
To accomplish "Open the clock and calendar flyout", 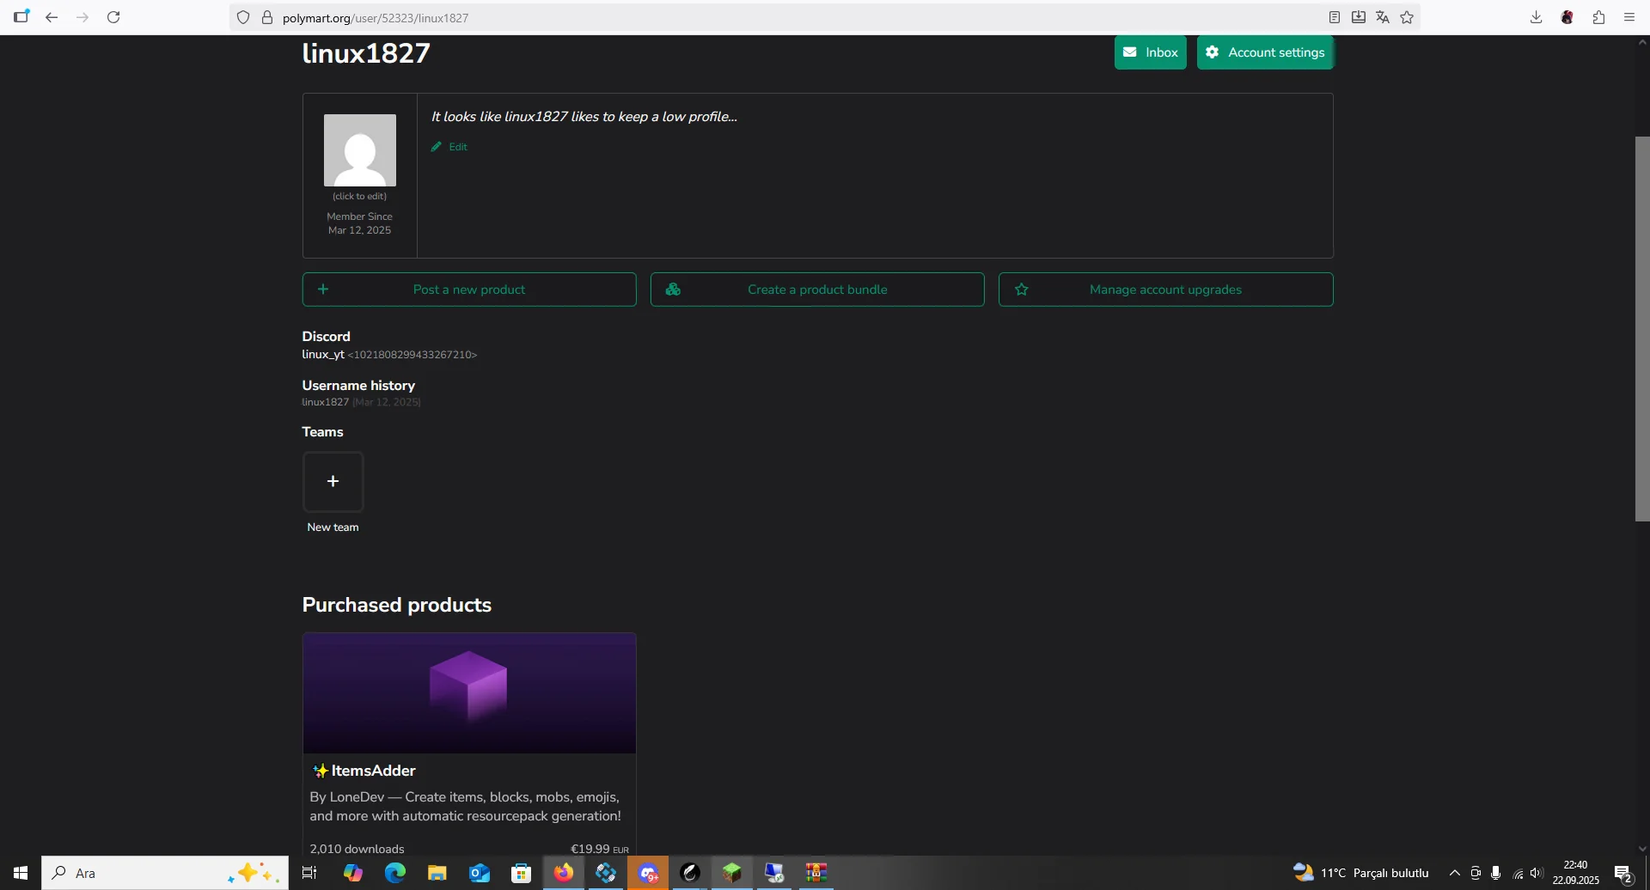I will (x=1576, y=873).
